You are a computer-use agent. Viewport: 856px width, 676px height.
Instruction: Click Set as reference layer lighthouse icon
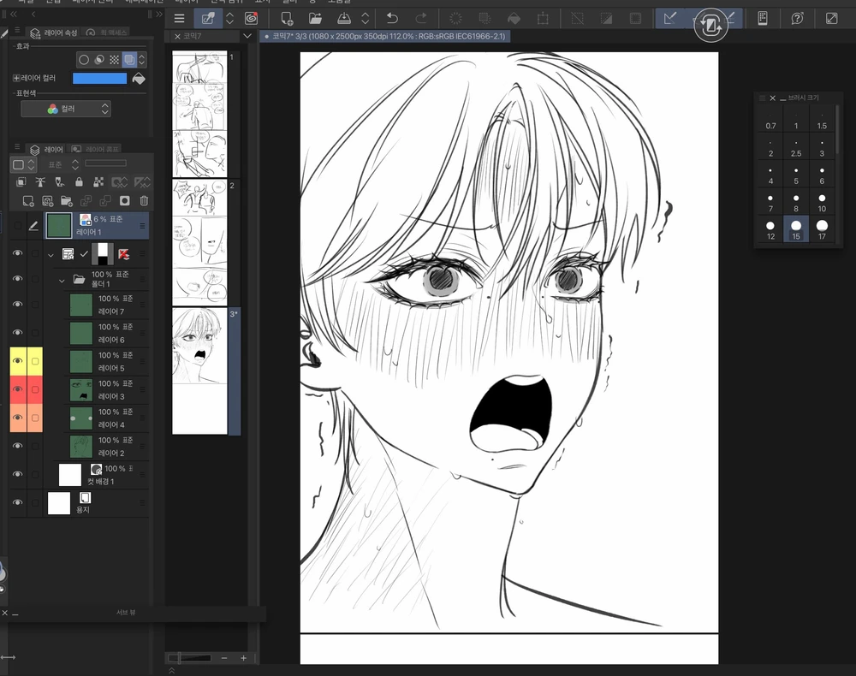[40, 181]
